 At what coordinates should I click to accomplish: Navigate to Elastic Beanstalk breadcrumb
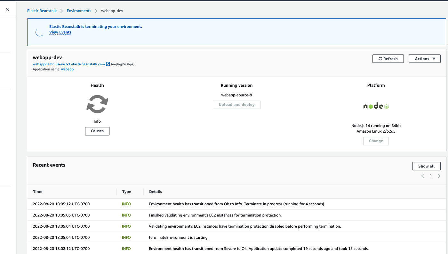coord(42,11)
